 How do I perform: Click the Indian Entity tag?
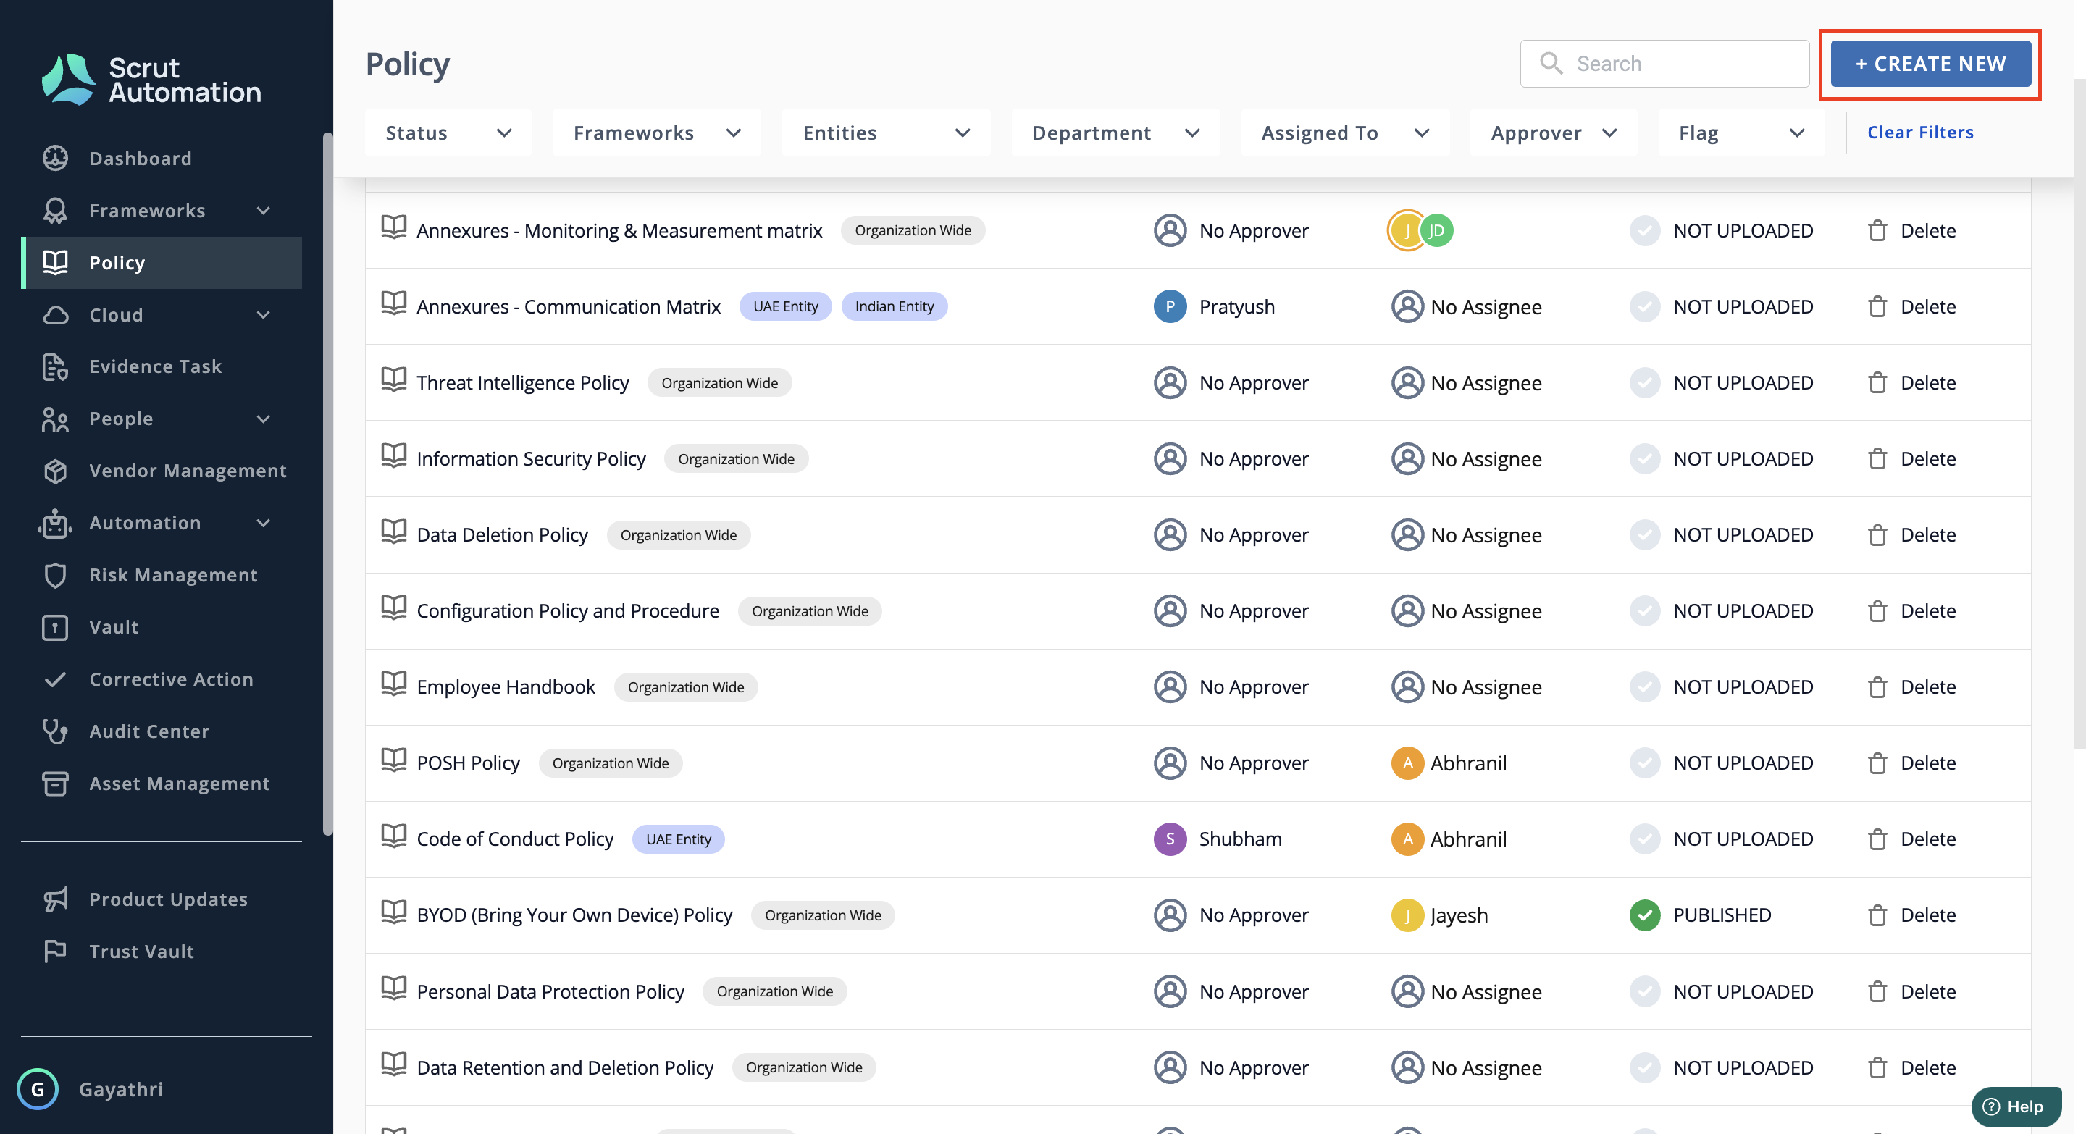tap(894, 307)
